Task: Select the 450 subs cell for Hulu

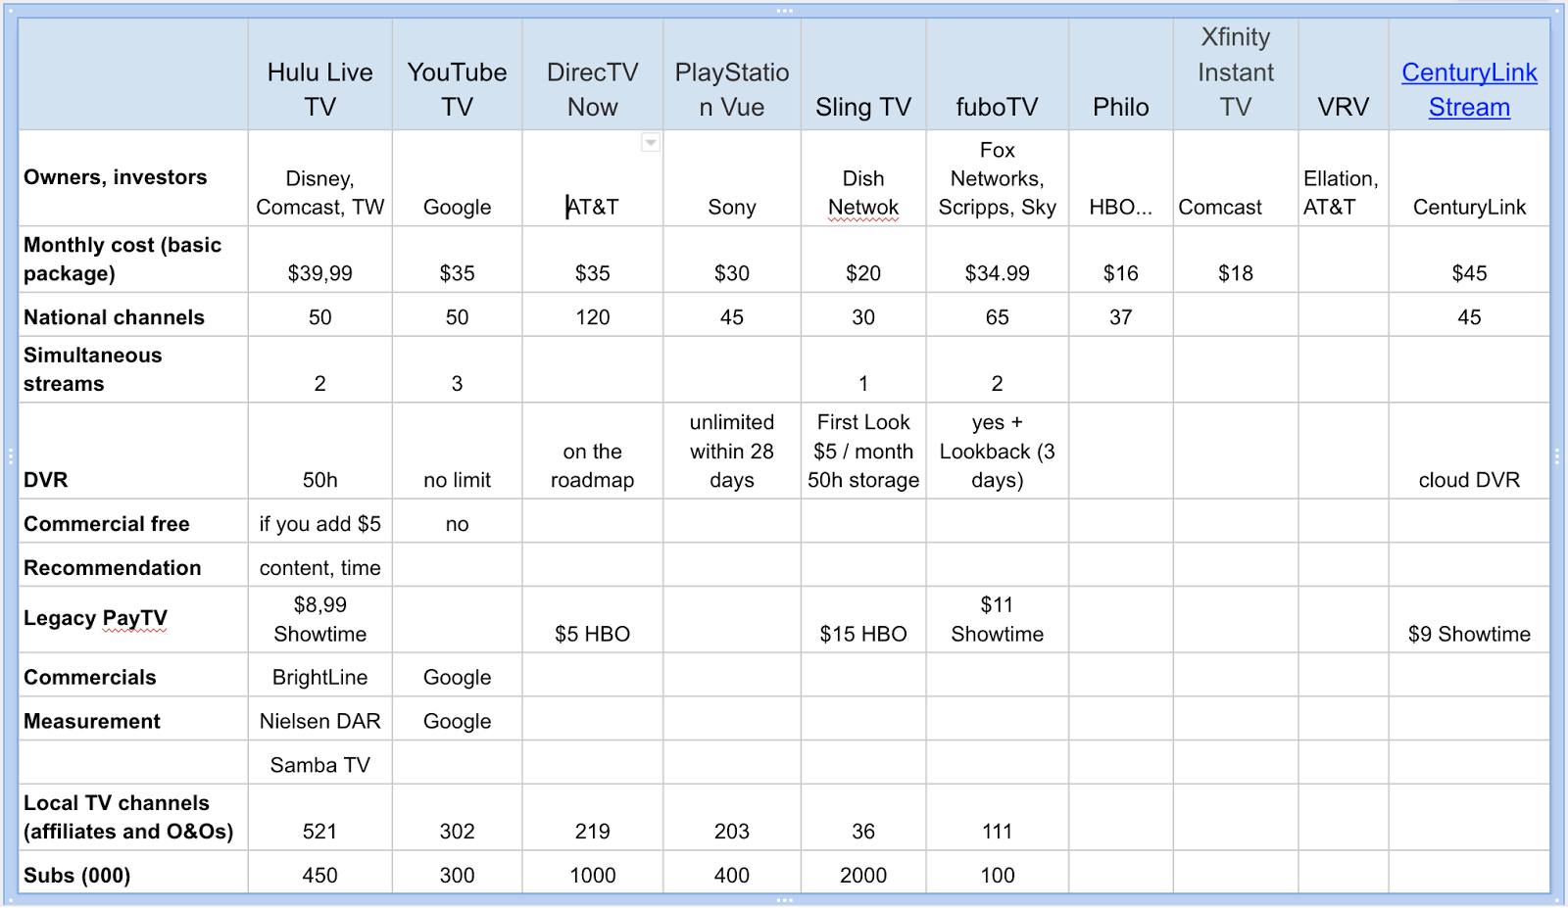Action: (x=320, y=873)
